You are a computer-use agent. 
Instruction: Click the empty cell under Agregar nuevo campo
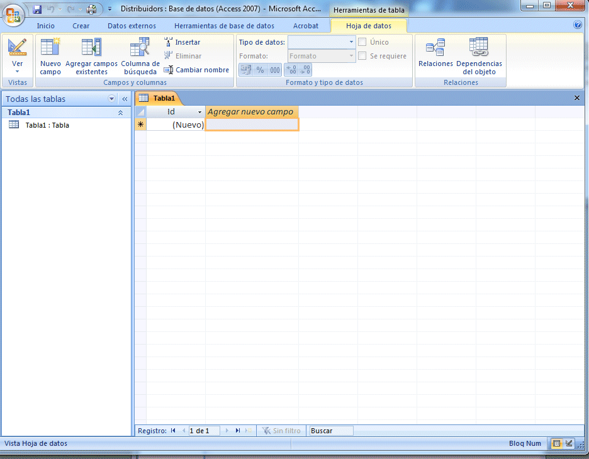[252, 124]
